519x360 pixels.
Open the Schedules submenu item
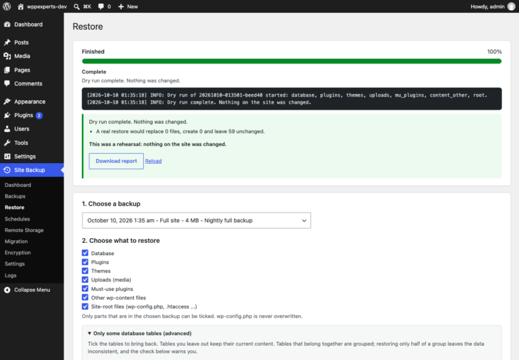17,219
